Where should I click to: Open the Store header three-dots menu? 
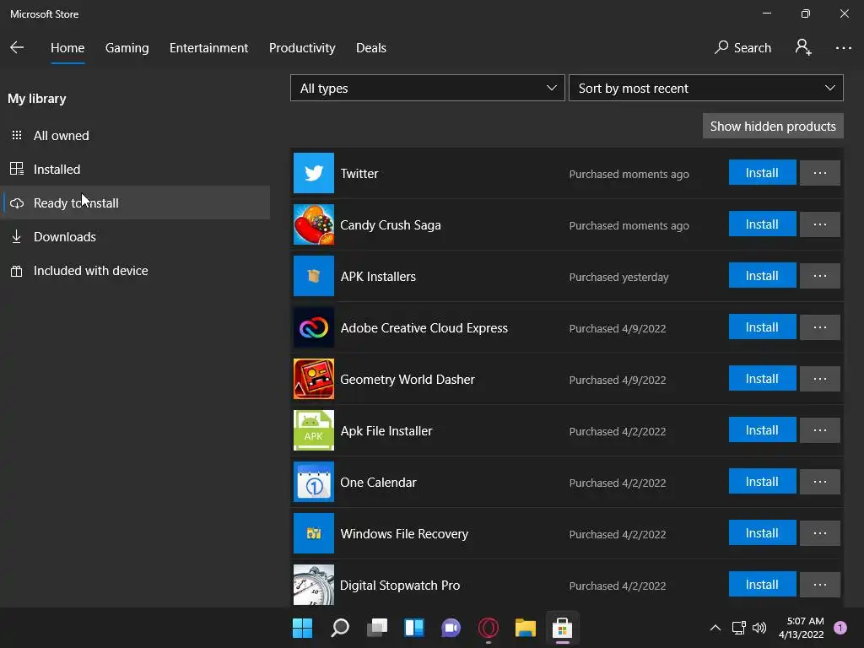point(843,48)
